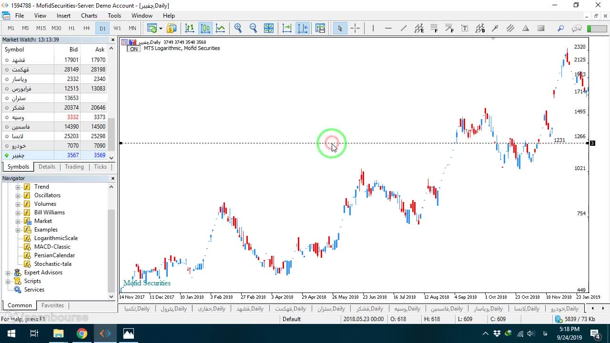Viewport: 610px width, 343px height.
Task: Open the Charts menu
Action: (x=89, y=15)
